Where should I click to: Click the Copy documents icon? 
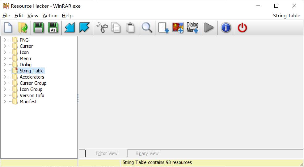[116, 28]
